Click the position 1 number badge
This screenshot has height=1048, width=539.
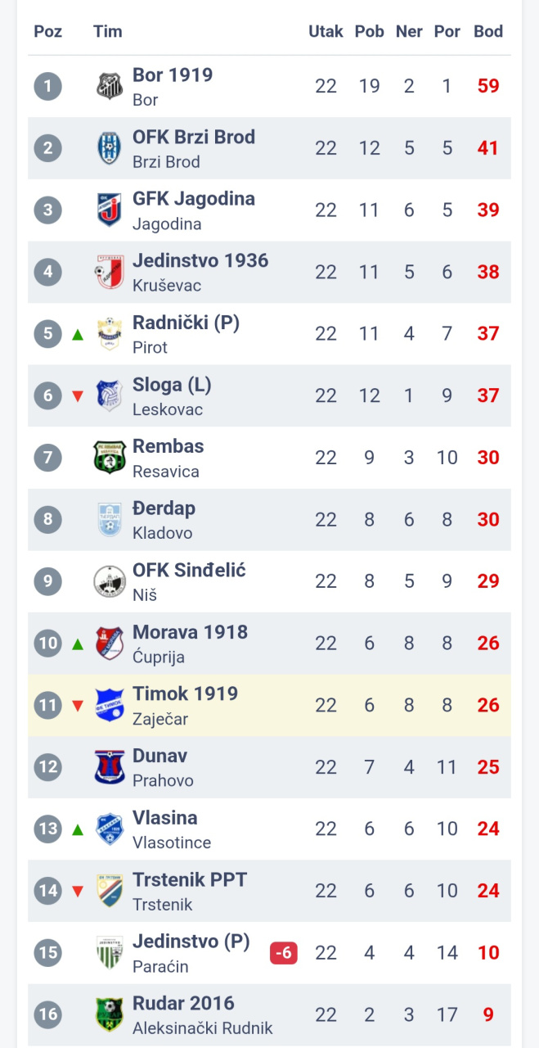pyautogui.click(x=48, y=86)
